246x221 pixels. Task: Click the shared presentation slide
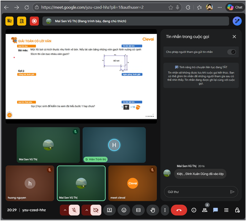click(81, 76)
